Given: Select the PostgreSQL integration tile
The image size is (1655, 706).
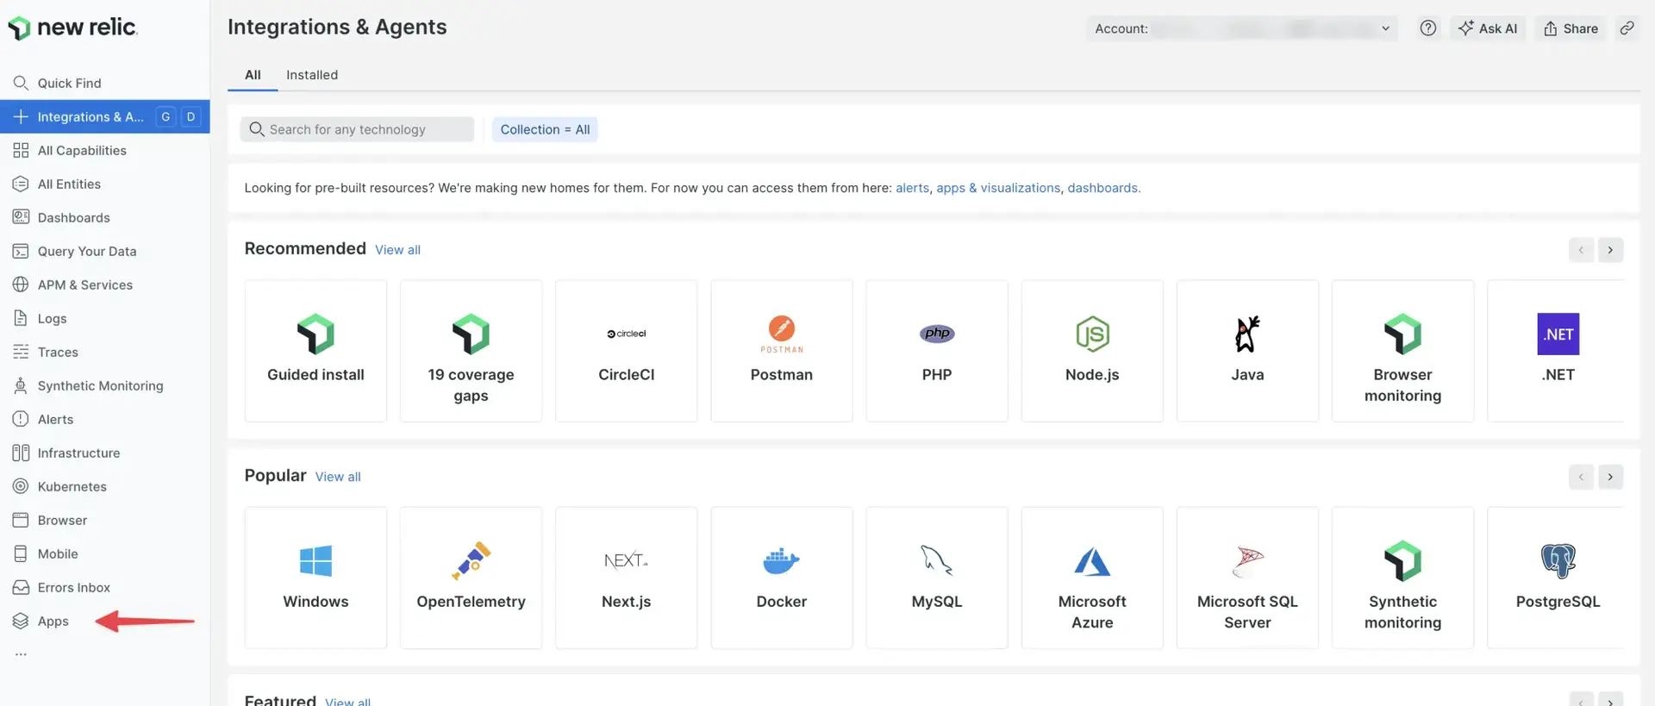Looking at the screenshot, I should (1557, 578).
